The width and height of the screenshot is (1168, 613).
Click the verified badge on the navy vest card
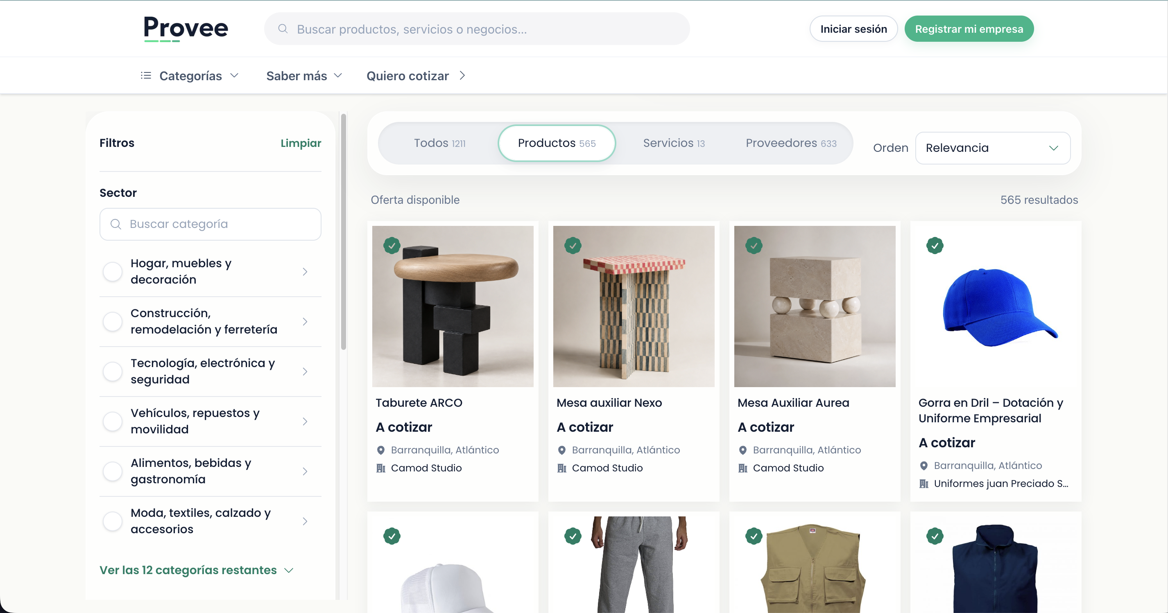coord(935,536)
